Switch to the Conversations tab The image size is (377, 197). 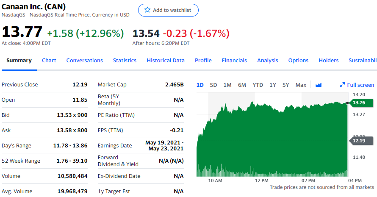click(84, 61)
